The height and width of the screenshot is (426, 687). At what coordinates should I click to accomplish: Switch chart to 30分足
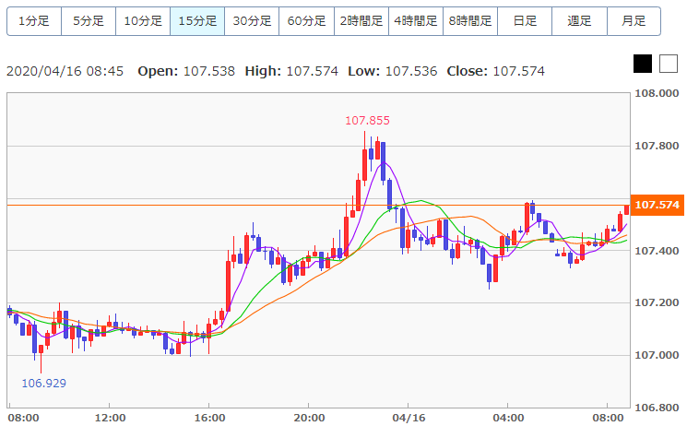252,20
